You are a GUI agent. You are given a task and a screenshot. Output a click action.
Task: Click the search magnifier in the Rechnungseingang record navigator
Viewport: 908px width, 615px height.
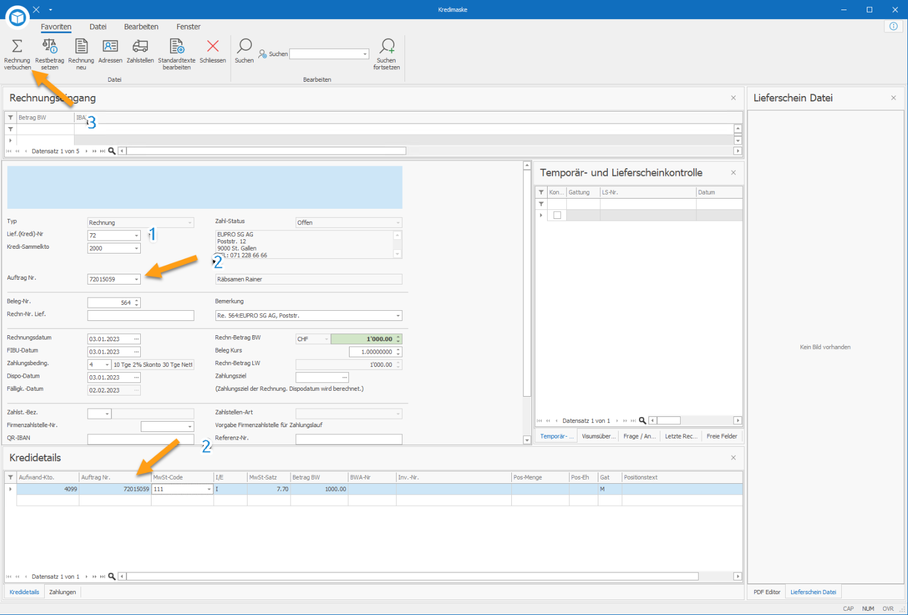click(x=112, y=151)
